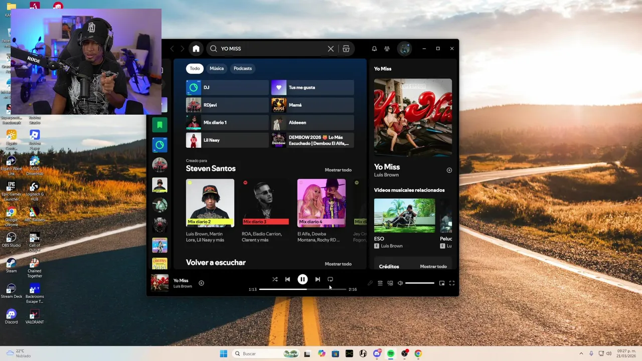Open the notifications bell in Spotify
642x361 pixels.
click(374, 49)
